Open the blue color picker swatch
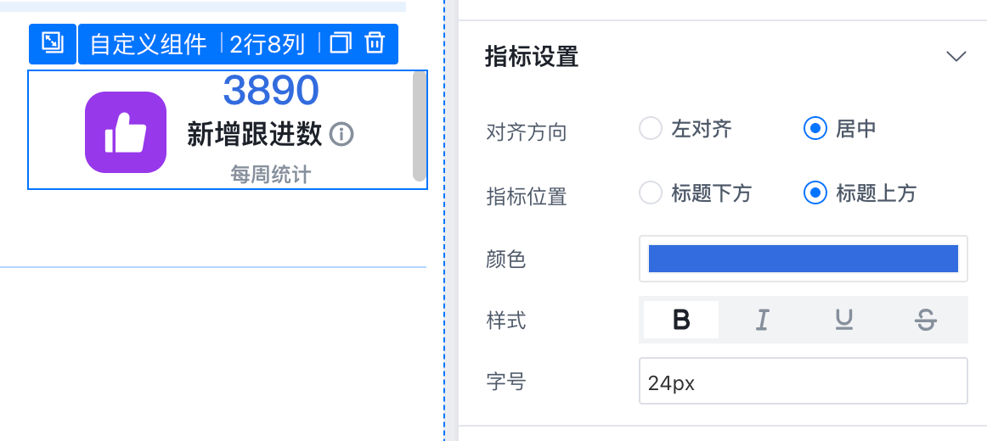The width and height of the screenshot is (987, 441). click(803, 259)
